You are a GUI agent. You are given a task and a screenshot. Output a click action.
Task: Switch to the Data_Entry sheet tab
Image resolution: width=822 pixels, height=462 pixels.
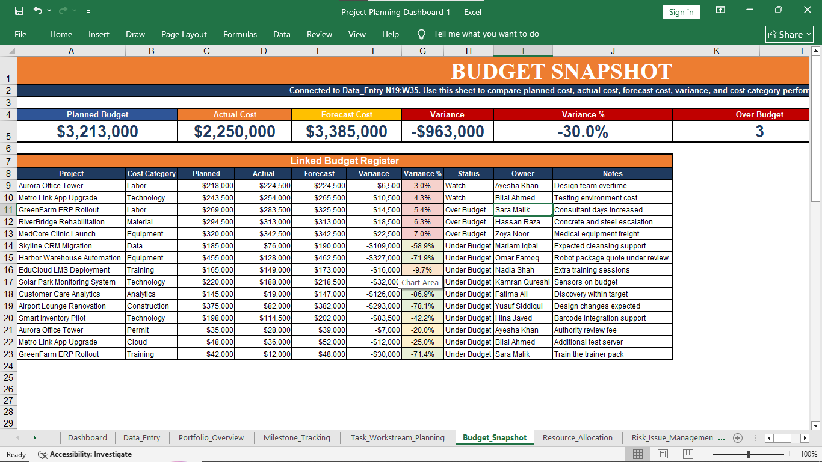point(141,437)
